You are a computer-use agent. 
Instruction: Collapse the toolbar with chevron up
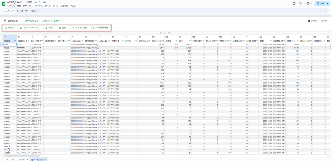pyautogui.click(x=325, y=11)
